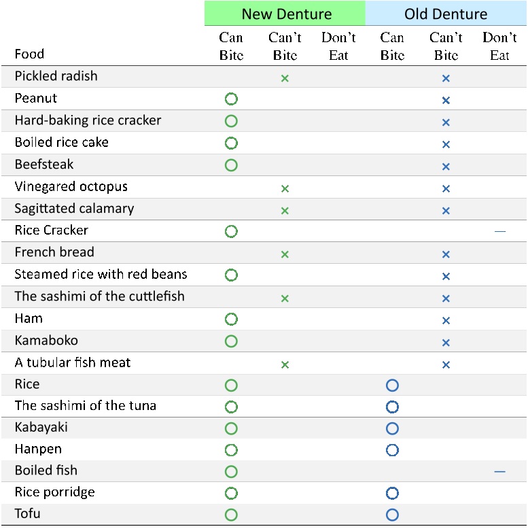The width and height of the screenshot is (528, 529).
Task: Click green circle in Ham row
Action: tap(231, 319)
